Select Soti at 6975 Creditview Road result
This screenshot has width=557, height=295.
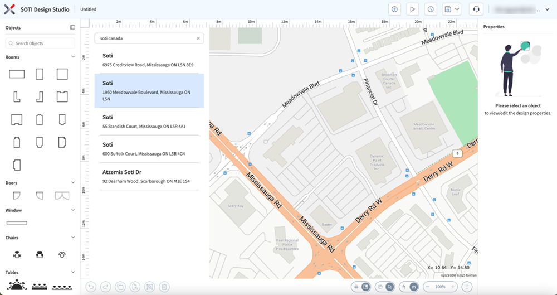(x=149, y=60)
